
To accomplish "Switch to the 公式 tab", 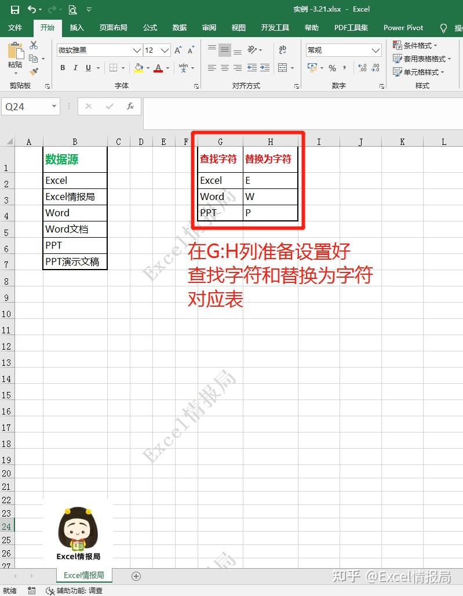I will [150, 28].
